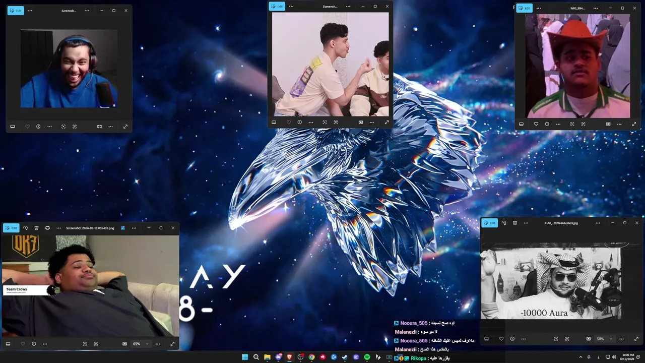
Task: Open See more menu beside HA0_-ZDW4AALBkN.jpg delete icon
Action: tap(526, 223)
